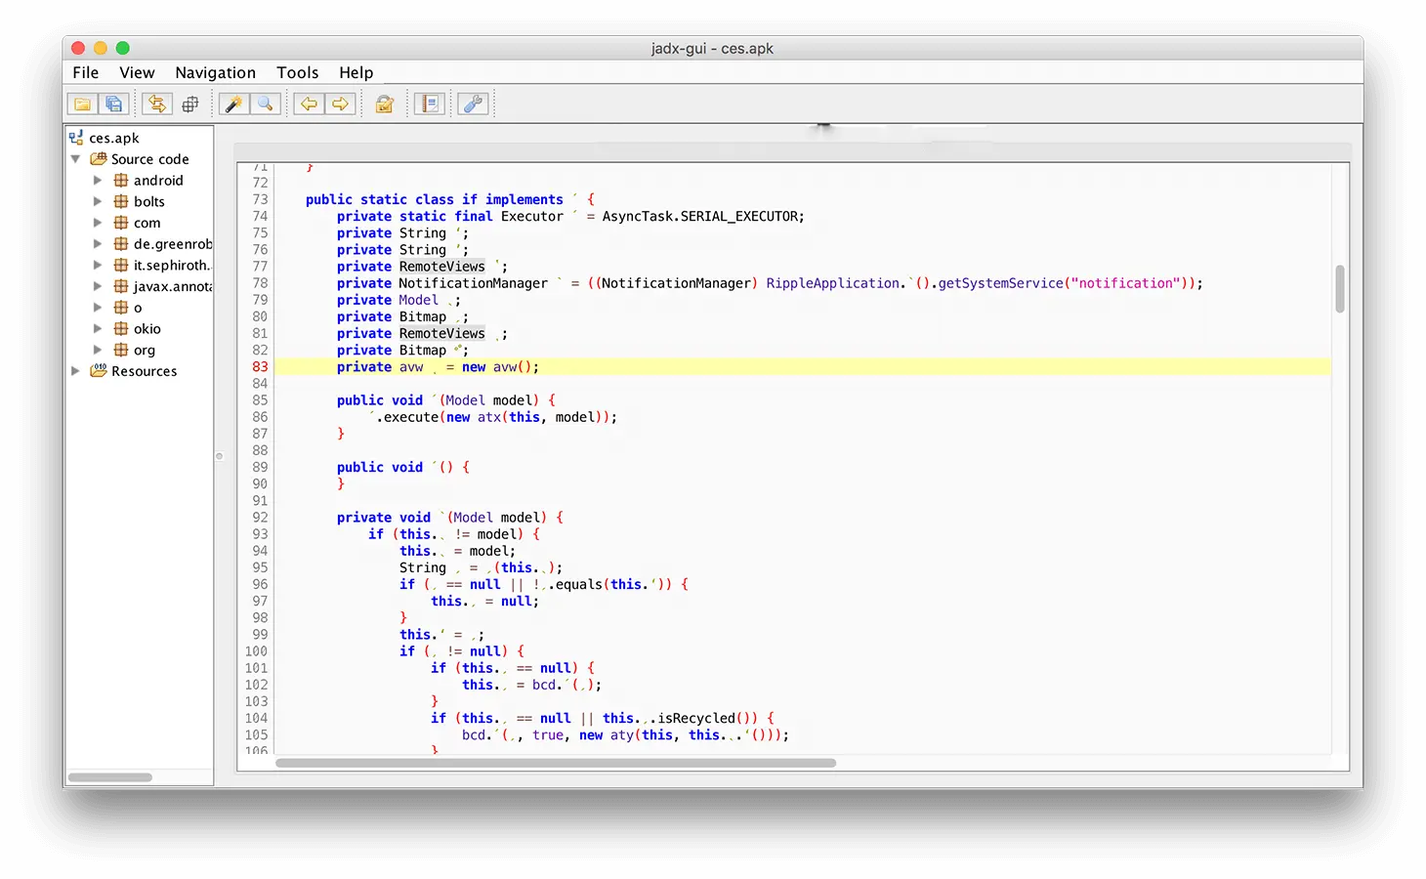Click 'avw' type on highlighted line 83

coord(411,367)
